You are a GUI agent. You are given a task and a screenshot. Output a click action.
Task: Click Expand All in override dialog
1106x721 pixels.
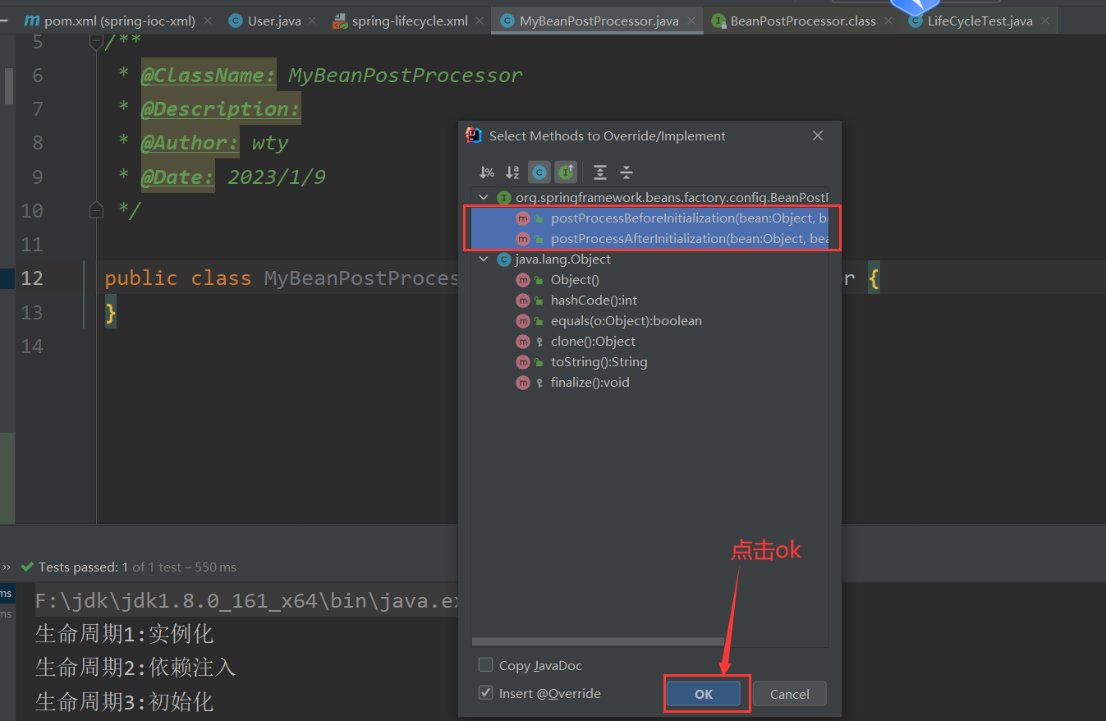[600, 172]
